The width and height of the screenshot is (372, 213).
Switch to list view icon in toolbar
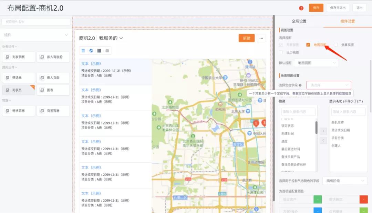[83, 51]
